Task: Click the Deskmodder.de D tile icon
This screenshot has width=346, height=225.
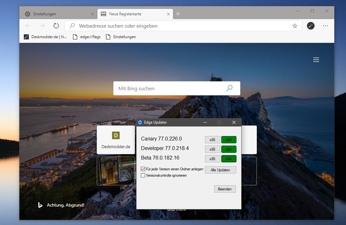Action: point(116,135)
